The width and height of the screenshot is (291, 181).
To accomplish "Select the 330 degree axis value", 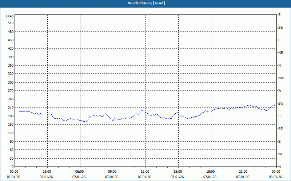I will tap(11, 74).
